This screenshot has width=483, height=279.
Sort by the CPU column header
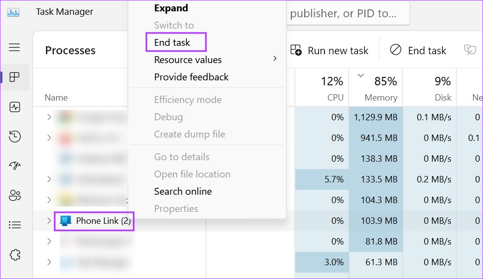pos(322,88)
